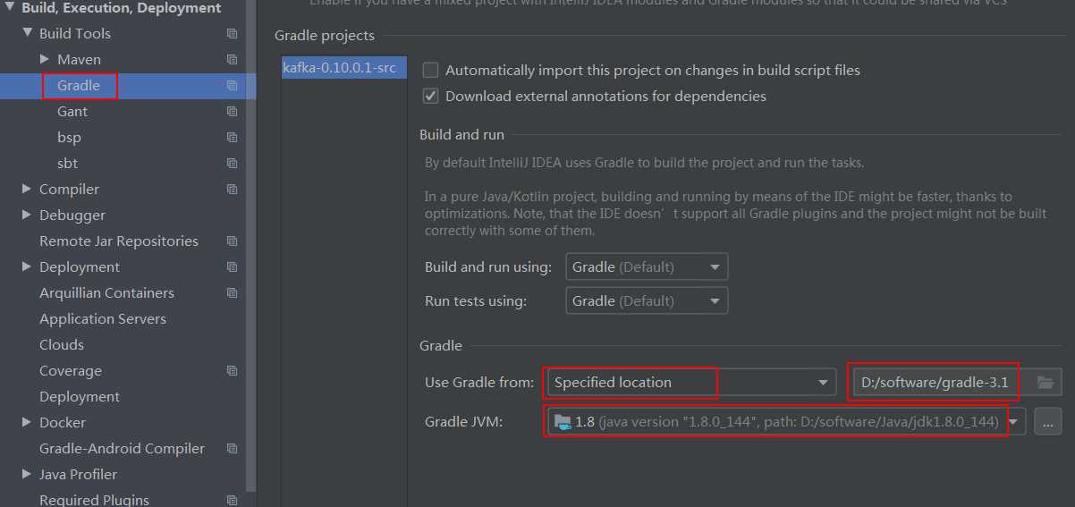The width and height of the screenshot is (1075, 507).
Task: Expand the Deployment tree node arrow
Action: click(x=27, y=267)
